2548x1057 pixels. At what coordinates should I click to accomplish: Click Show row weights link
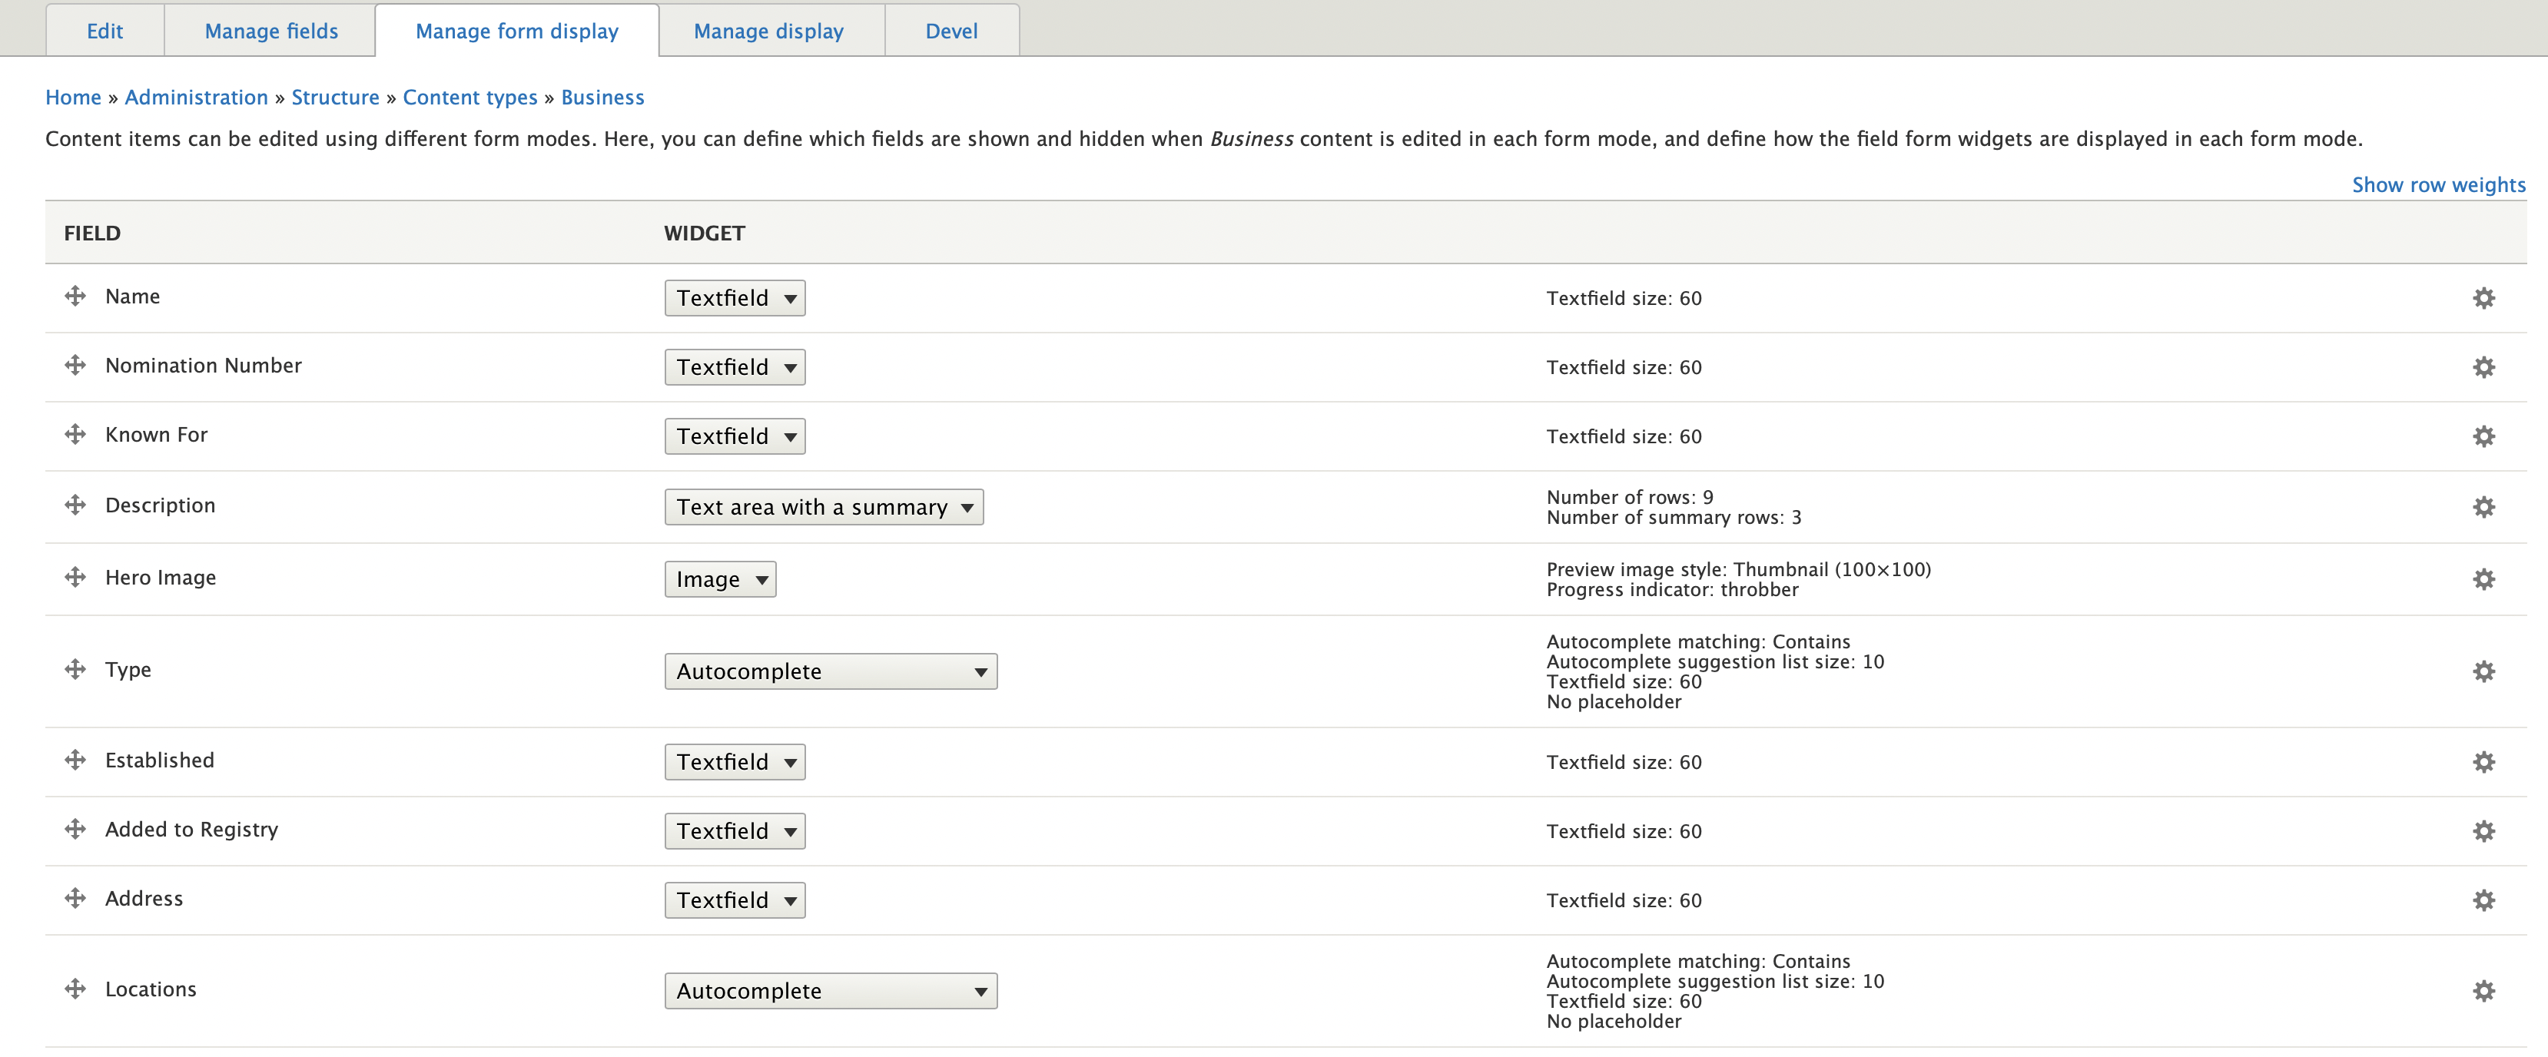point(2437,185)
